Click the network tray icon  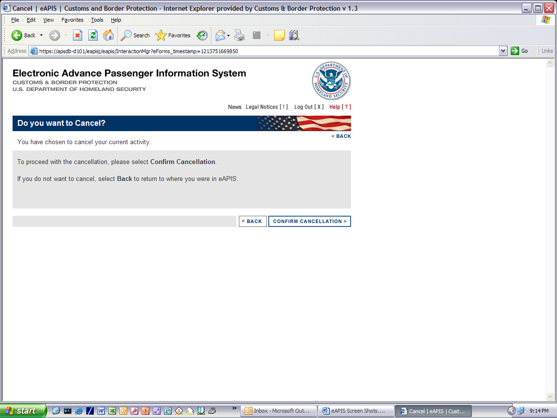point(521,411)
